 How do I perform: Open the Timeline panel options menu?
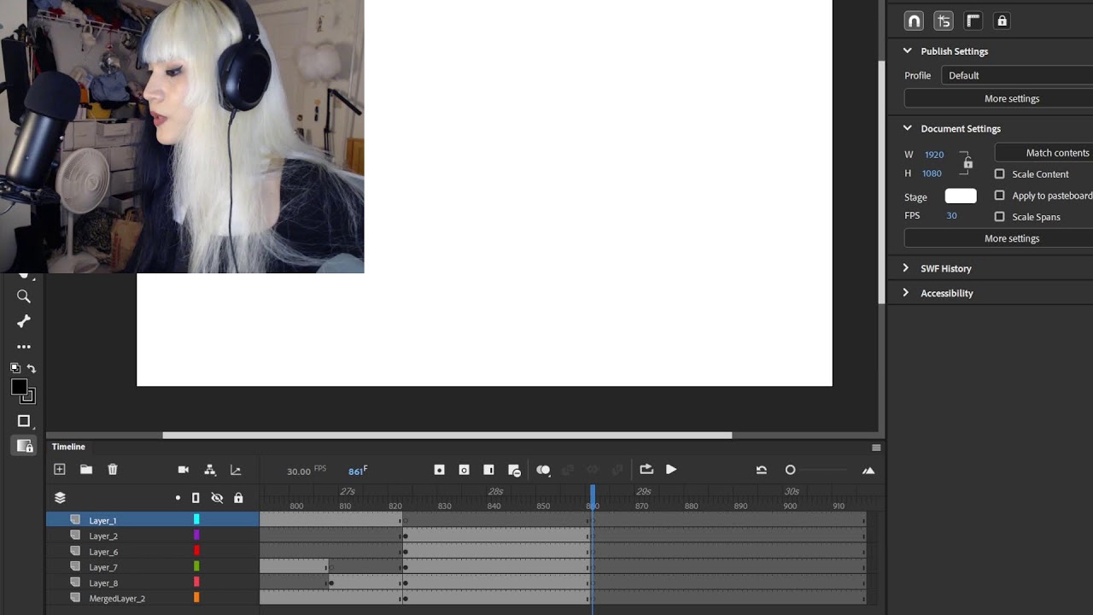(876, 448)
